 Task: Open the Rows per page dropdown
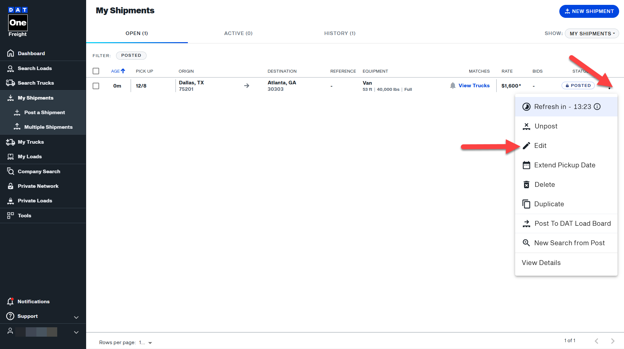[x=150, y=343]
